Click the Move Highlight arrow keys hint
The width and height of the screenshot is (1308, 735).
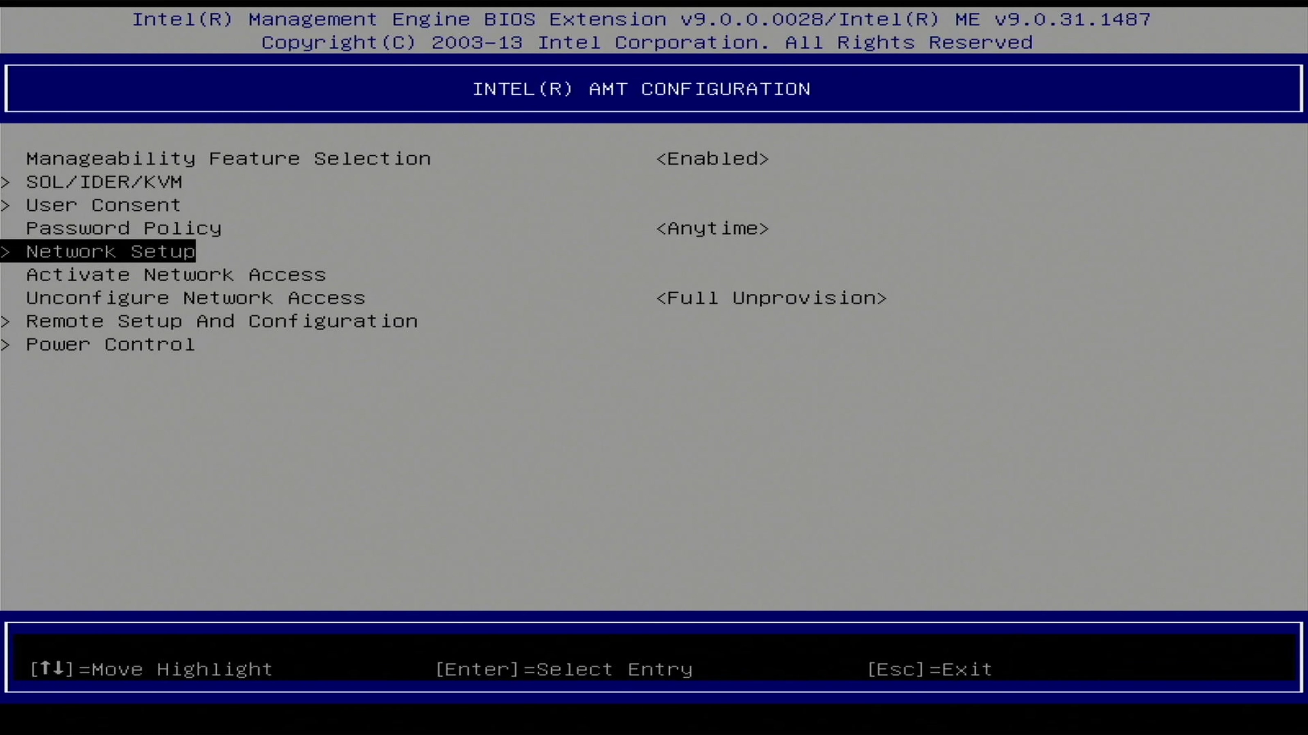coord(151,670)
